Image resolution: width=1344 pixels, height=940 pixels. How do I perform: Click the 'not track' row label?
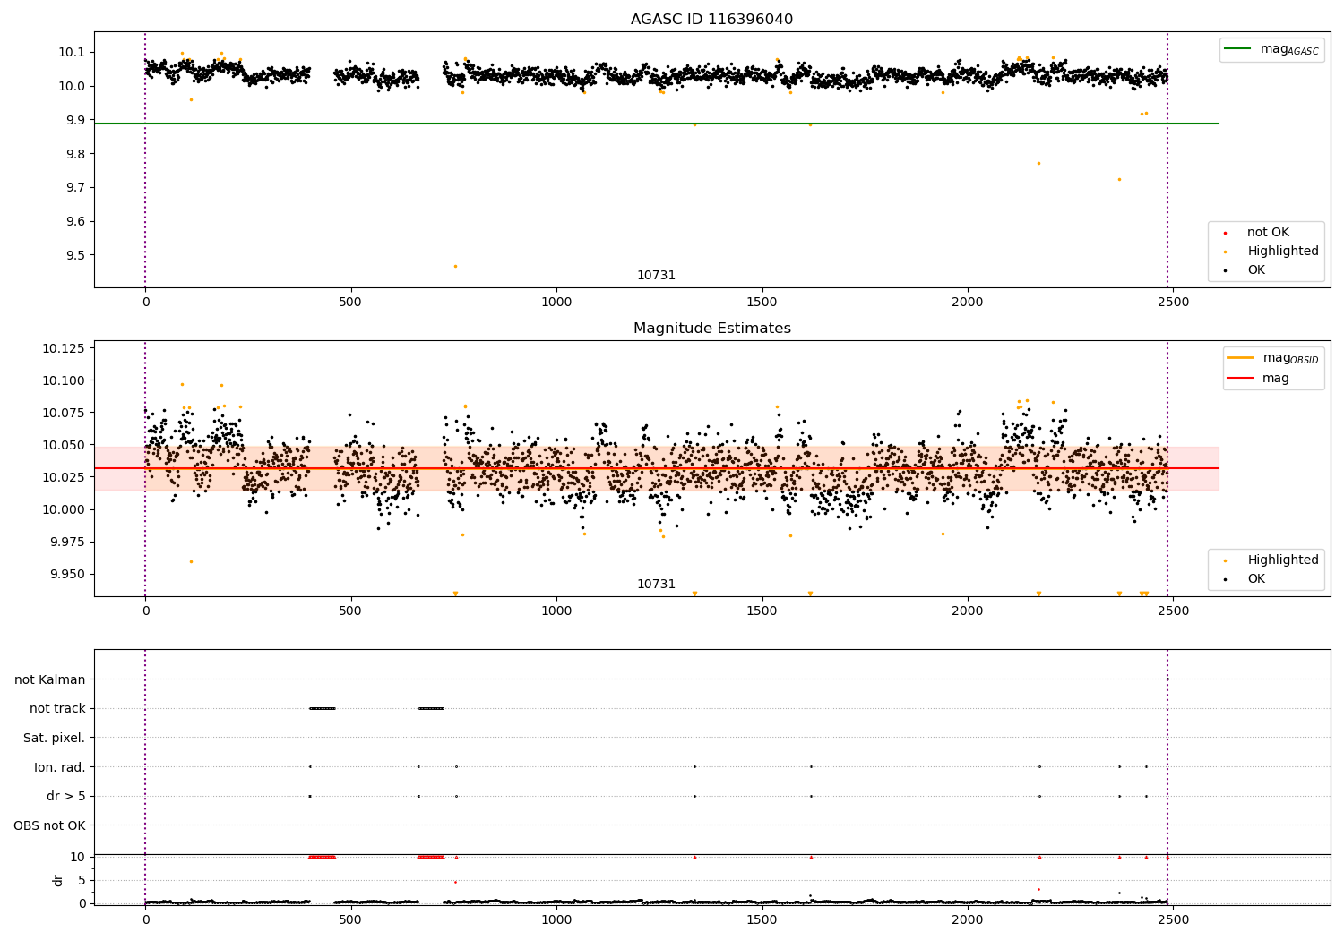point(57,708)
